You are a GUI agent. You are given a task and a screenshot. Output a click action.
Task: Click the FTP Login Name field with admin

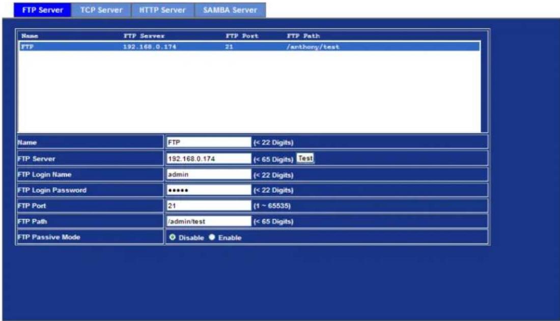[209, 174]
